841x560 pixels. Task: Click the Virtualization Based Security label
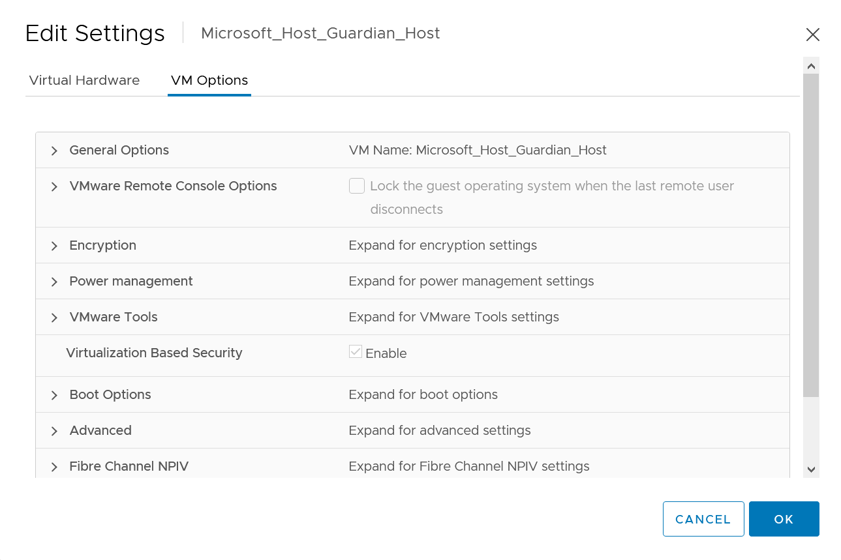pyautogui.click(x=154, y=353)
